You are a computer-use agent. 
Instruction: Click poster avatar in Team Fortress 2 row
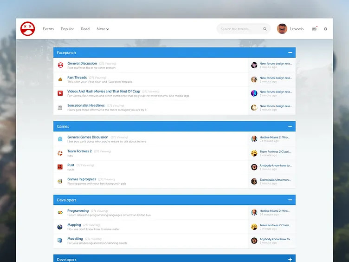point(254,153)
